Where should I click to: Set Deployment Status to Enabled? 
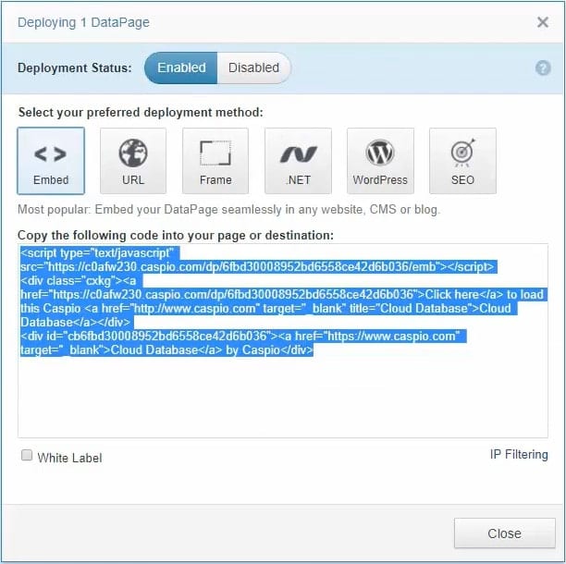pos(181,67)
